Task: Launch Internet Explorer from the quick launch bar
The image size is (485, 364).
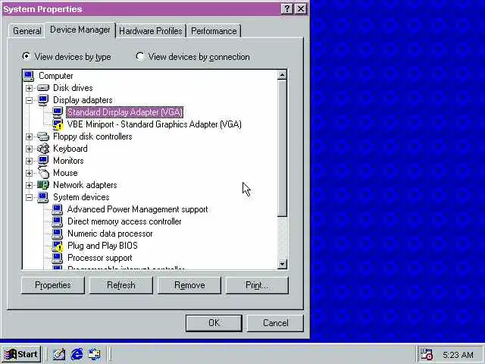Action: click(x=77, y=354)
